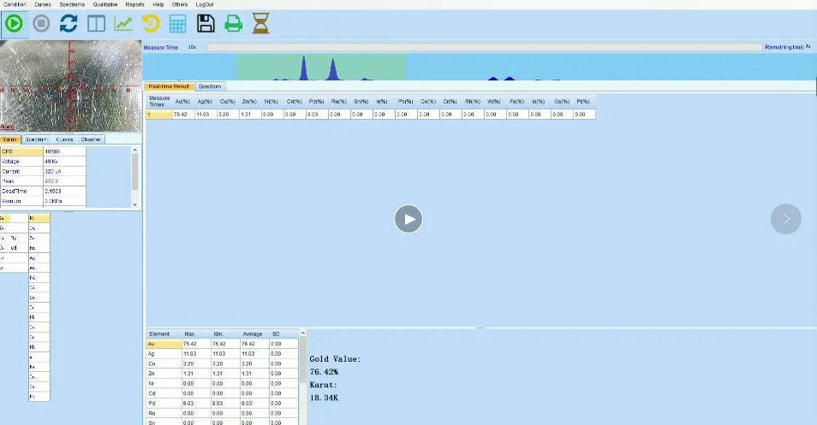This screenshot has height=425, width=817.
Task: Open the Reports menu
Action: (135, 4)
